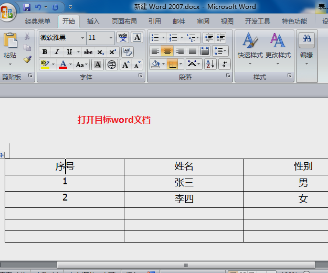Click the horizontal scrollbar thumb

pyautogui.click(x=186, y=265)
